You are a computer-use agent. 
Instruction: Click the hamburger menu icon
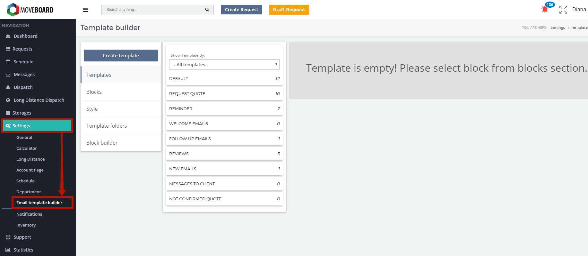point(85,10)
